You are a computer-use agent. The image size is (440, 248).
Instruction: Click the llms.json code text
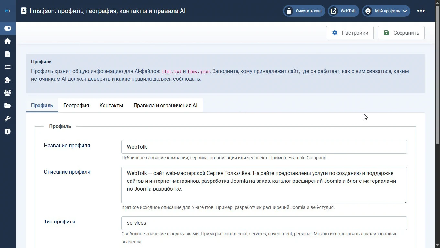pyautogui.click(x=198, y=71)
